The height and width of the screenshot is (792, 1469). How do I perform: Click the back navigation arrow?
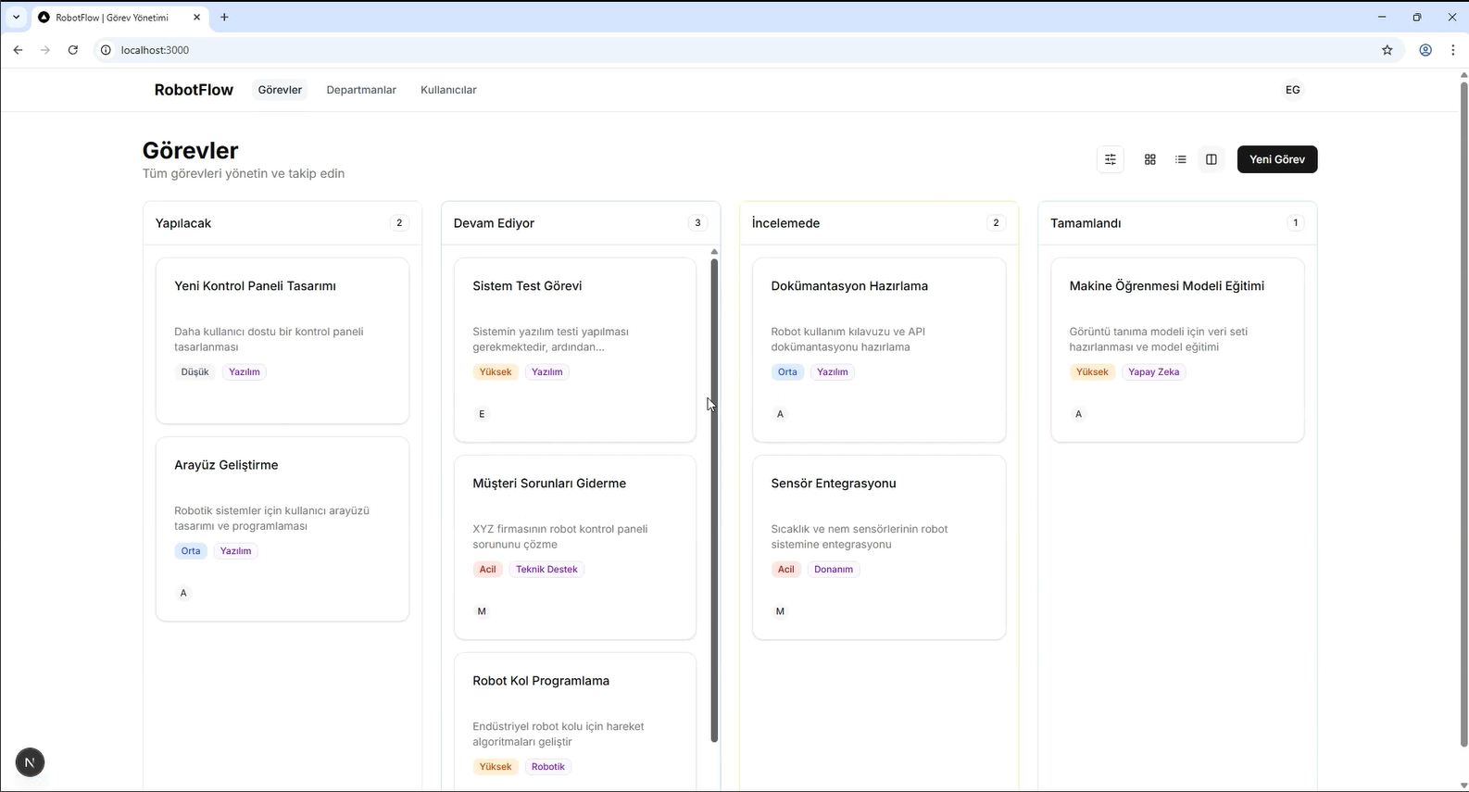point(18,50)
